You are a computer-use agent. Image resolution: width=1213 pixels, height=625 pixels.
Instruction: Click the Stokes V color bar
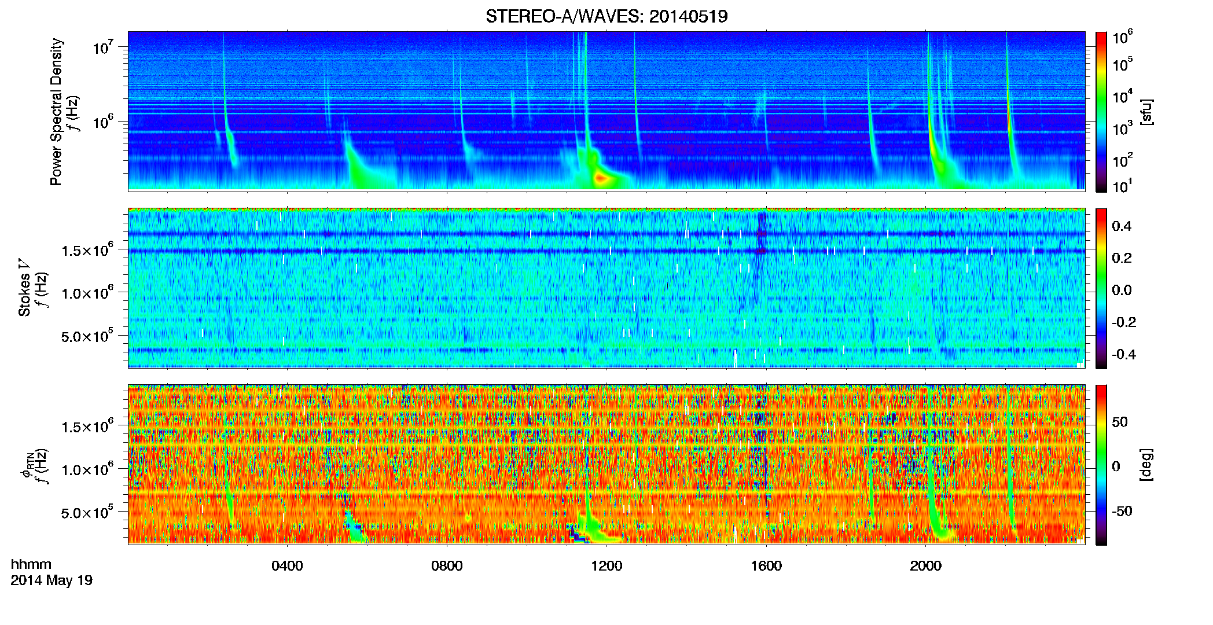click(1101, 288)
